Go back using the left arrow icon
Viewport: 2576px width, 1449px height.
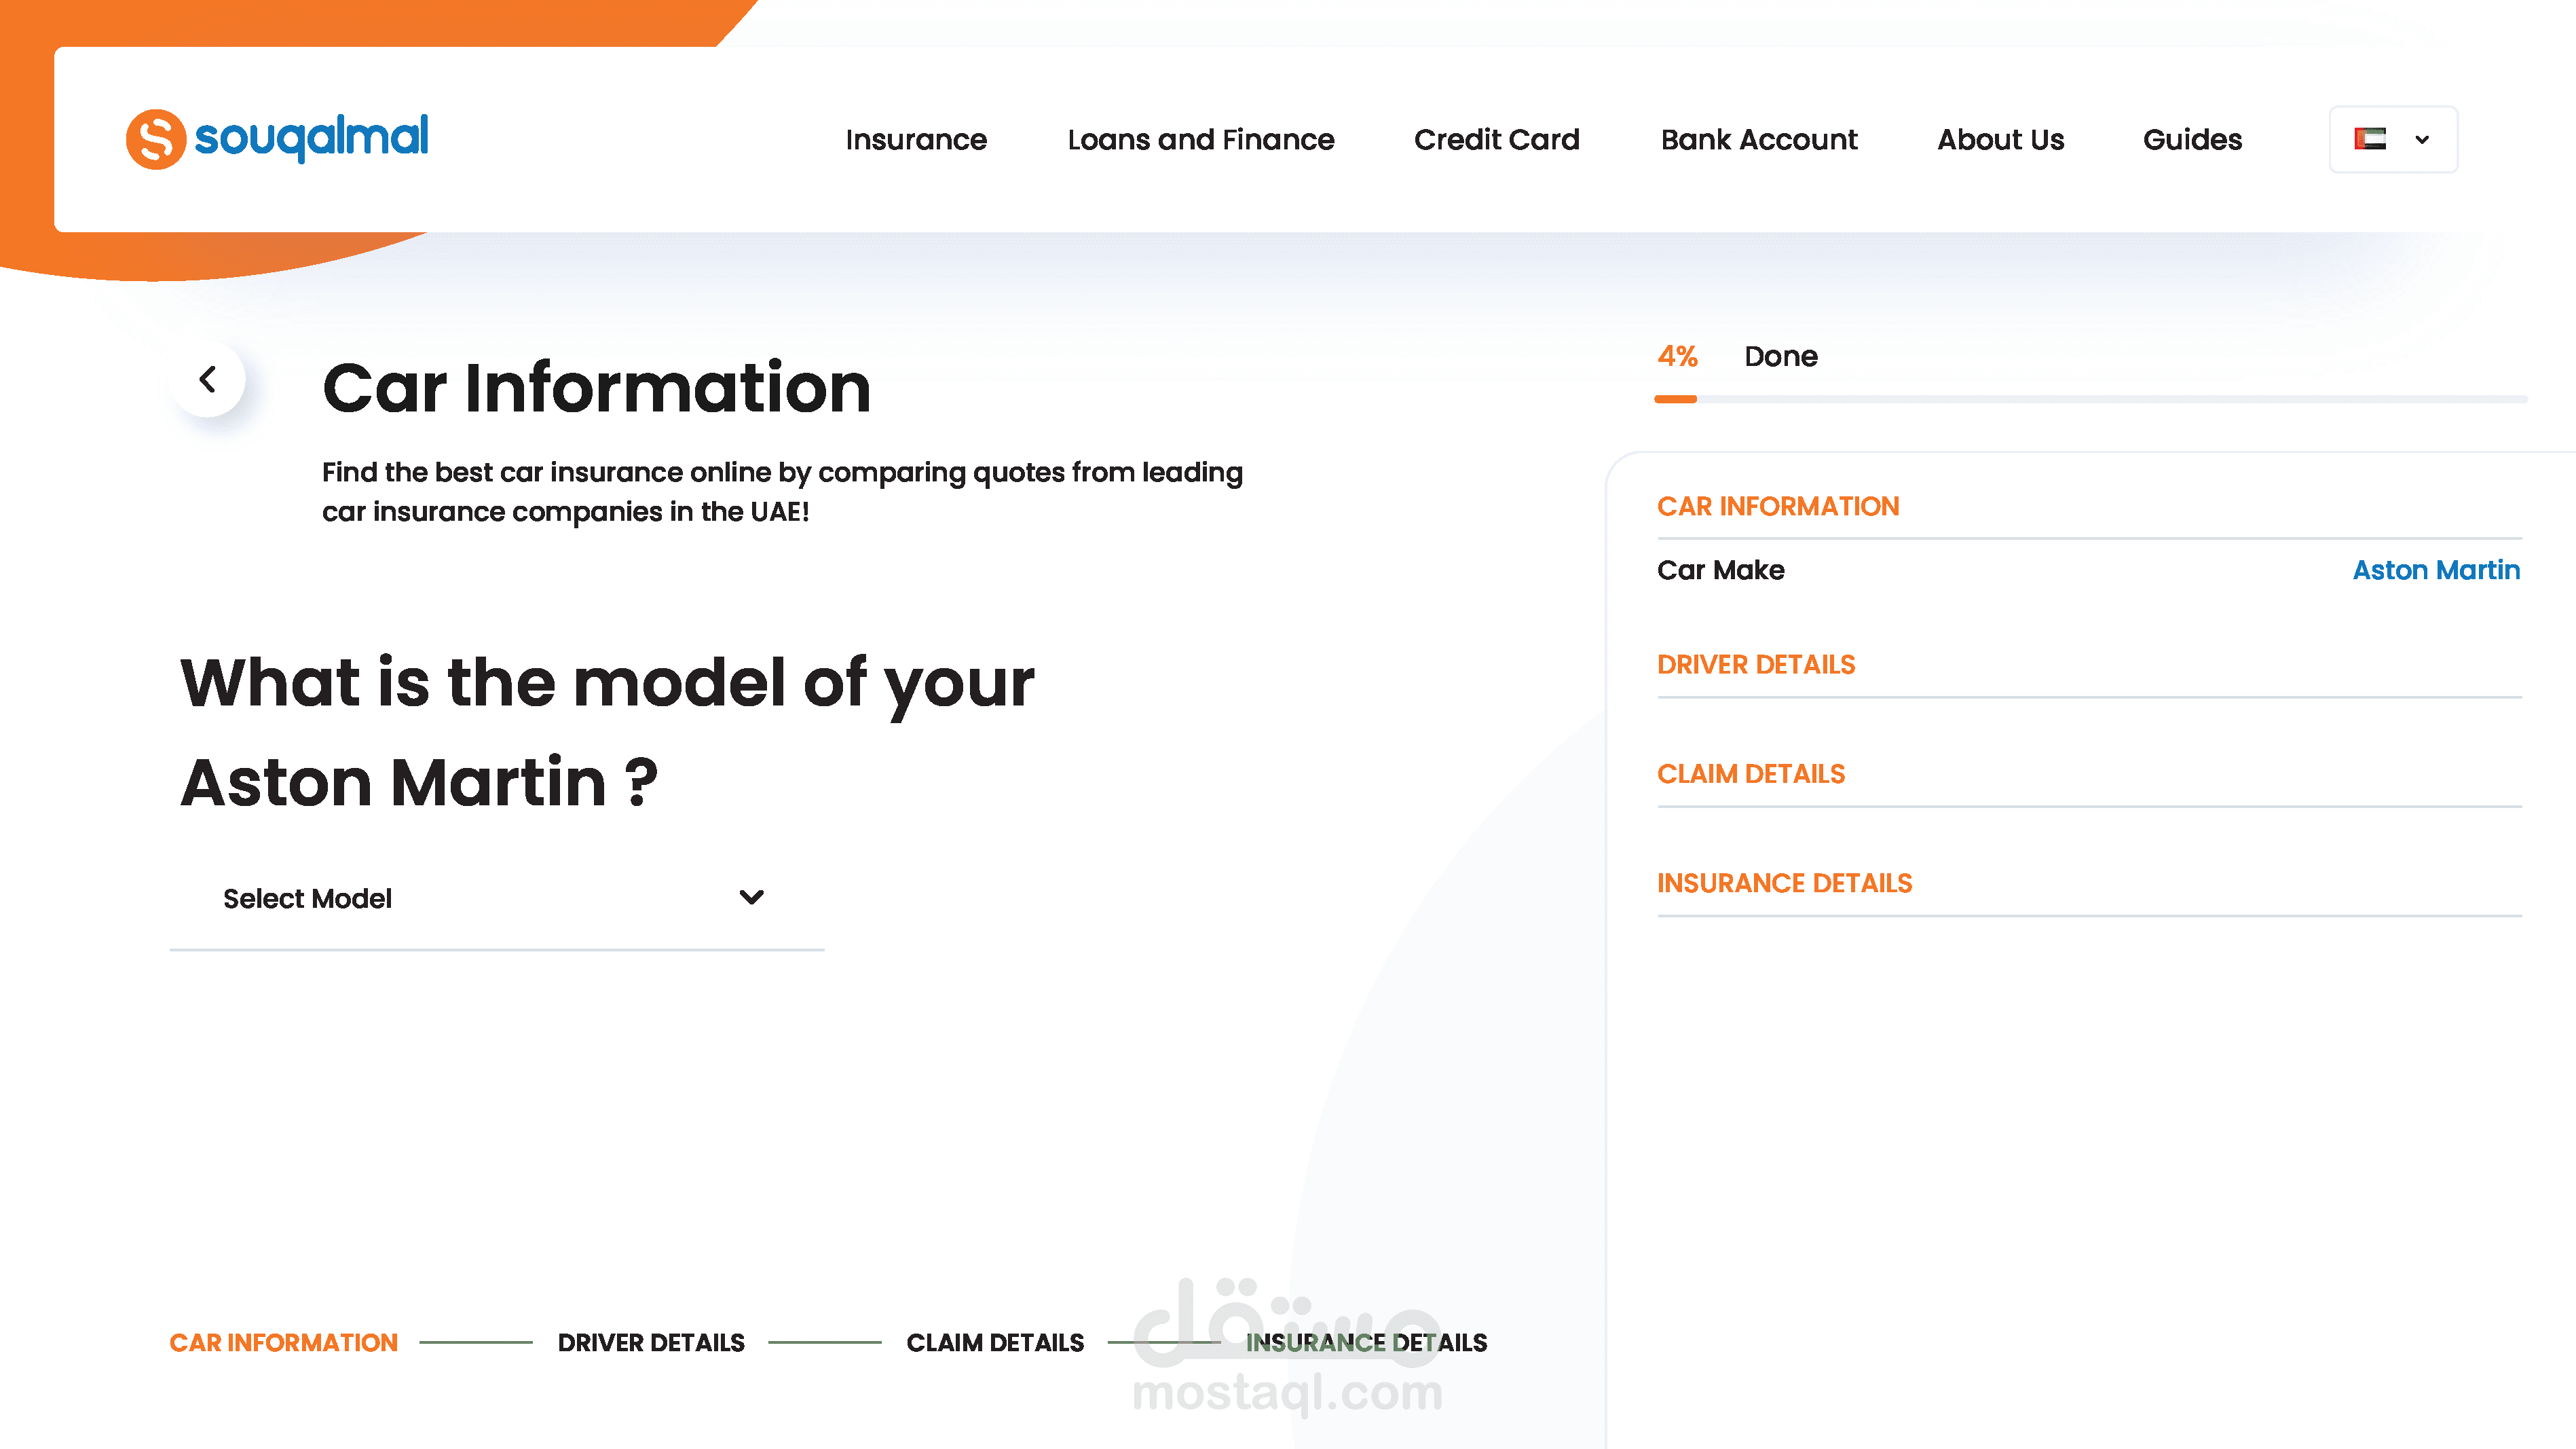pos(208,380)
